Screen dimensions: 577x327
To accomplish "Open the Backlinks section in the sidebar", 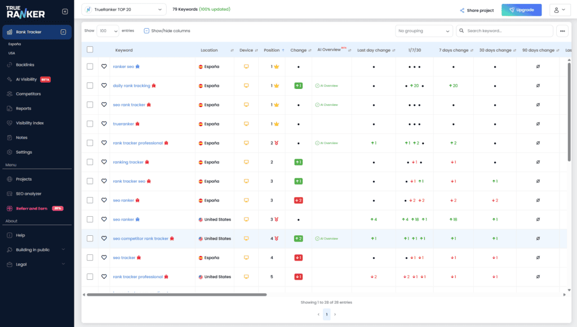I will pos(25,65).
